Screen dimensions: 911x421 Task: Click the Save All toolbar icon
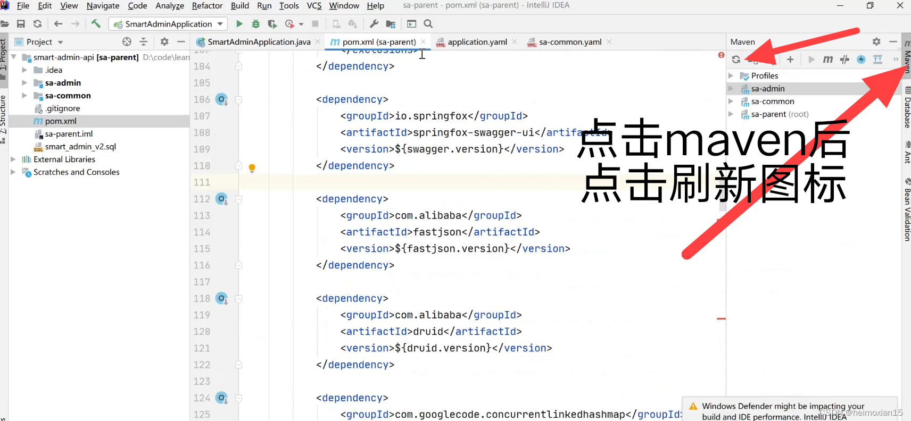21,24
